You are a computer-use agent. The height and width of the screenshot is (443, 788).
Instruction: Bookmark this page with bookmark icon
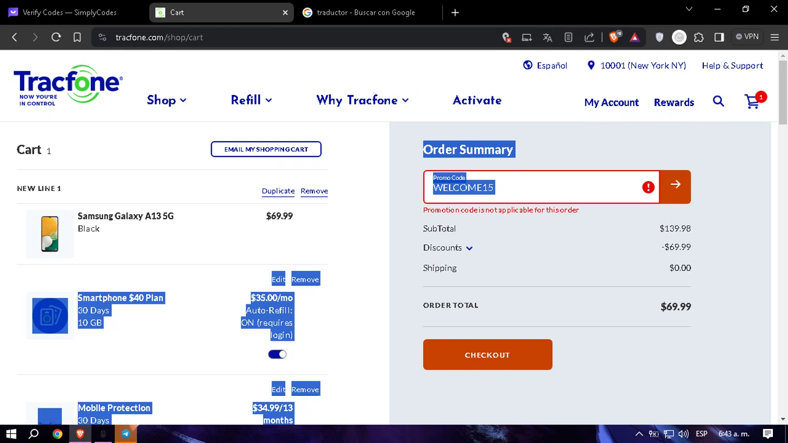[x=77, y=37]
